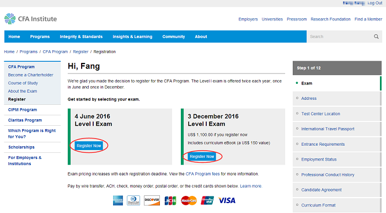Open Insights & Learning menu

point(132,36)
